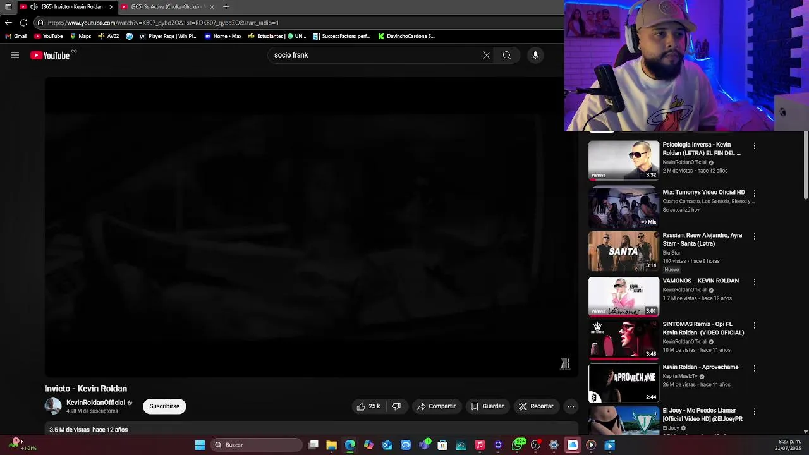Click the Guardar save button
The width and height of the screenshot is (809, 455).
[487, 406]
